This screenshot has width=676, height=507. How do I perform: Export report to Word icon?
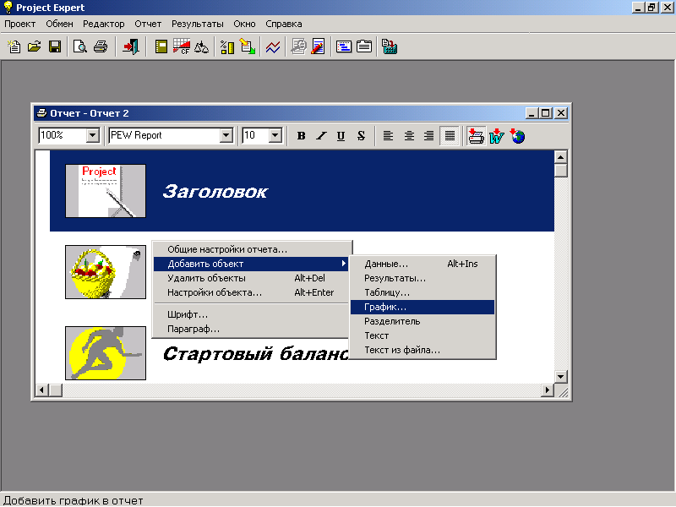[x=497, y=136]
